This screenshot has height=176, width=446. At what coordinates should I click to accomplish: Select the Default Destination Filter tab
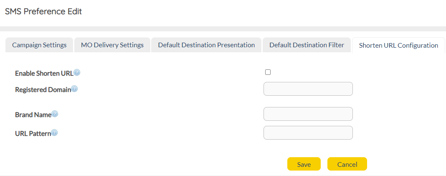pyautogui.click(x=307, y=45)
